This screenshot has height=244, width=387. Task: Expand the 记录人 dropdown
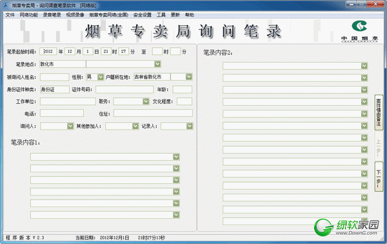(x=189, y=127)
